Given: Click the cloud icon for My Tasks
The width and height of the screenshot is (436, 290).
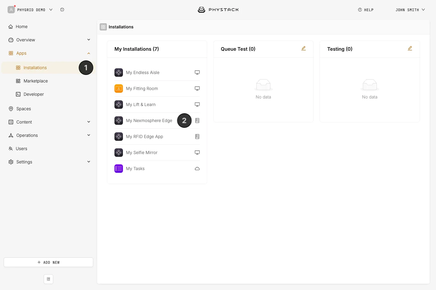Looking at the screenshot, I should pos(197,169).
